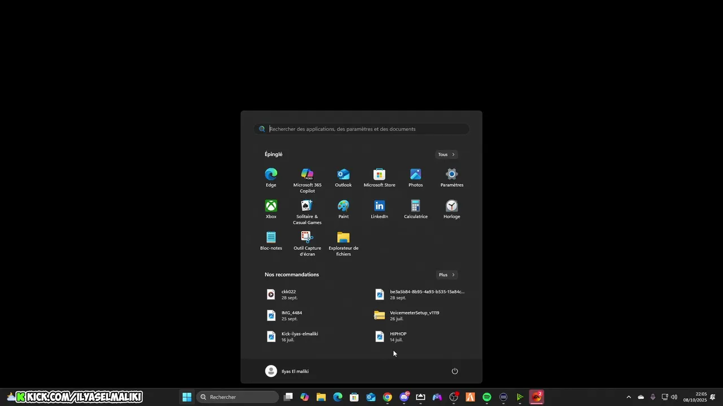Open Solitaire & Casual Games
This screenshot has width=723, height=406.
pyautogui.click(x=307, y=212)
